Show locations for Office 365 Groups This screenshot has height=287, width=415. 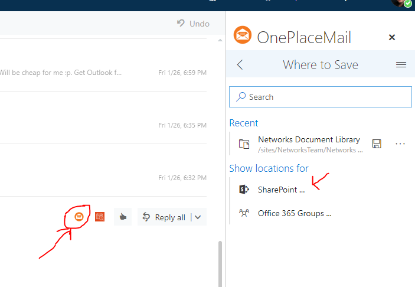click(295, 213)
